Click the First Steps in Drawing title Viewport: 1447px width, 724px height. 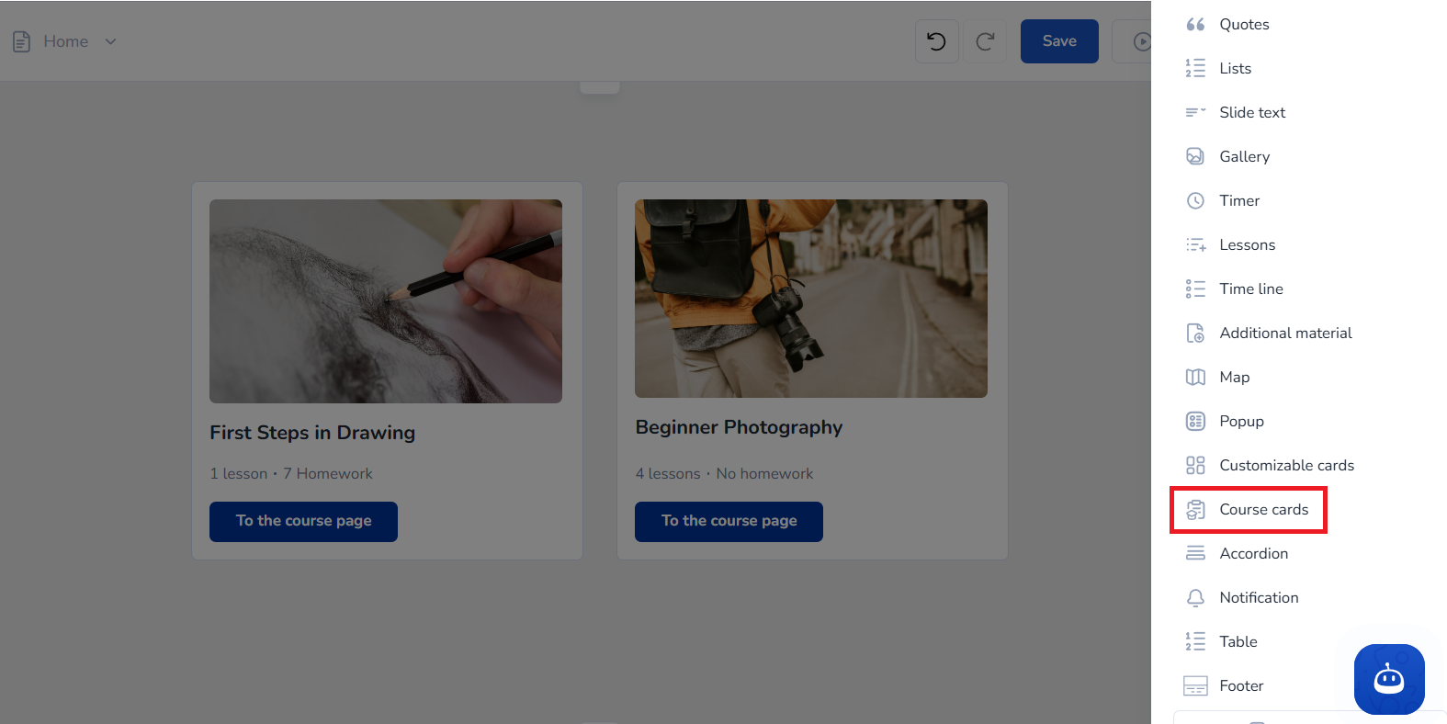[x=312, y=433]
